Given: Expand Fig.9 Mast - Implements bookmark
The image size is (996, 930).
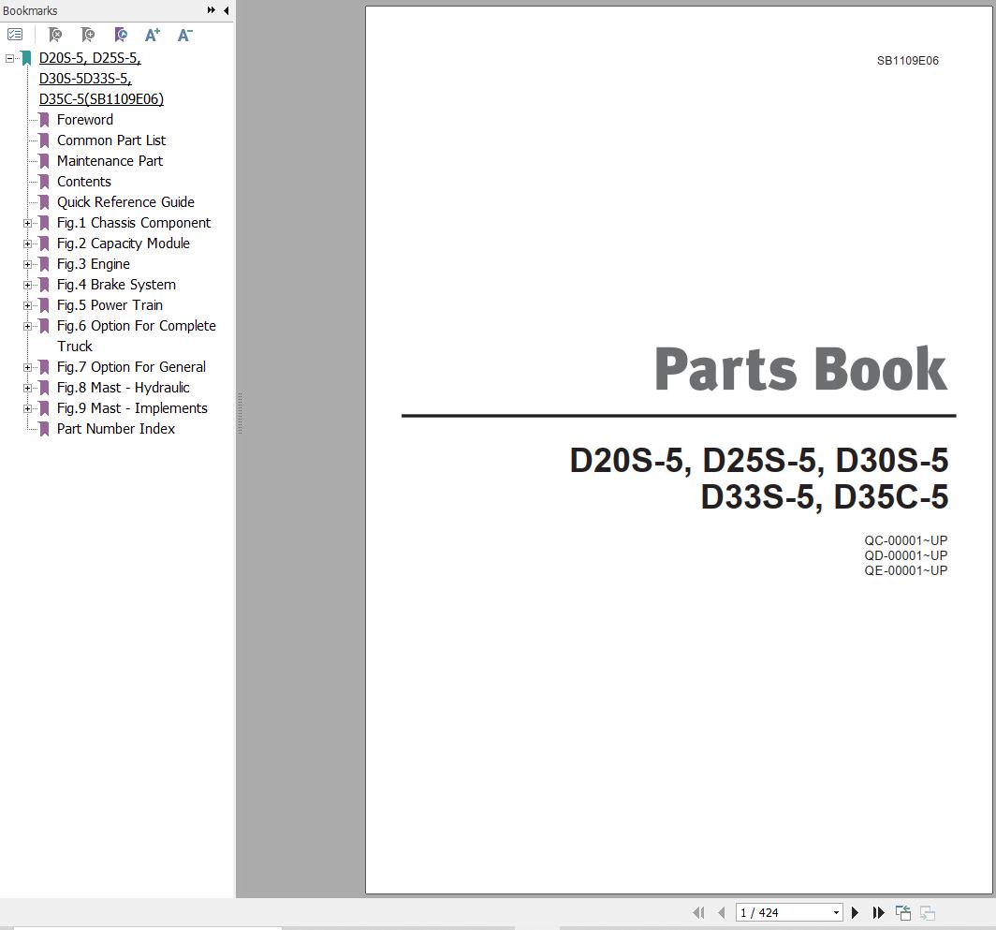Looking at the screenshot, I should tap(27, 408).
